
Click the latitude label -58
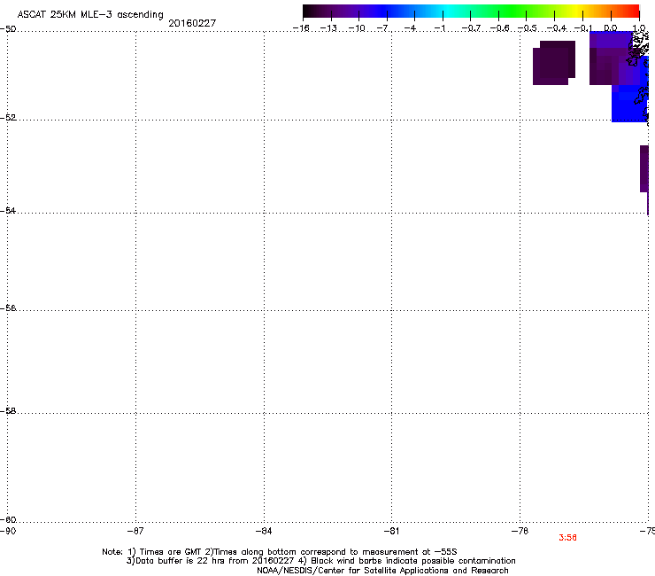point(8,411)
